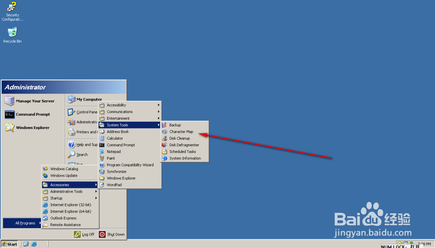The height and width of the screenshot is (248, 435).
Task: Open Security Configuration desktop shortcut
Action: pos(12,7)
